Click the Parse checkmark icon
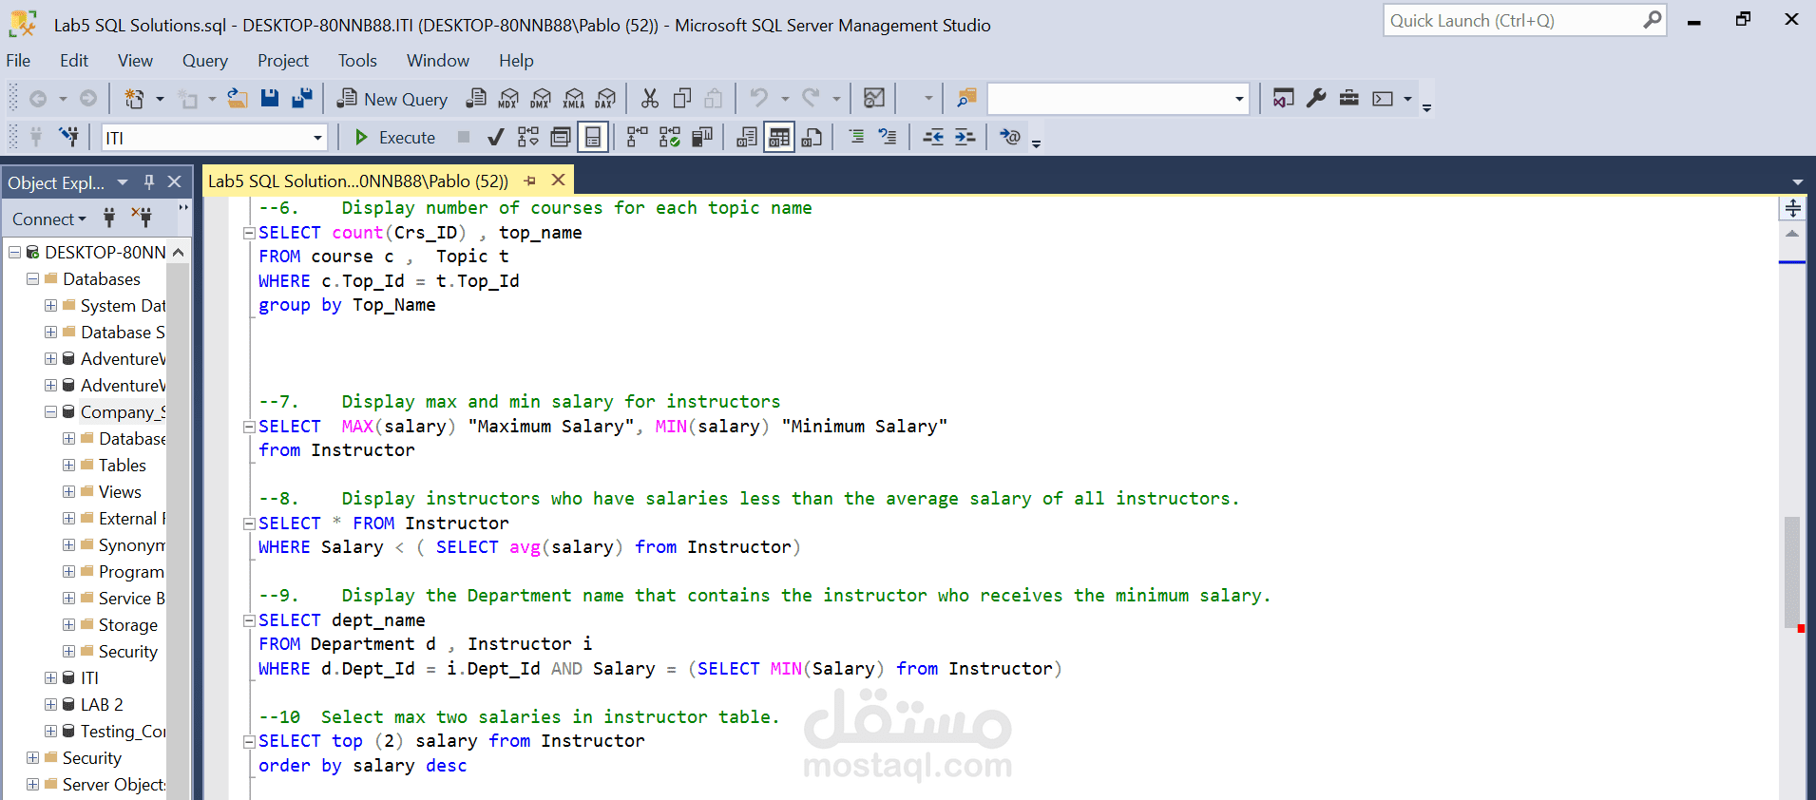The image size is (1816, 800). pyautogui.click(x=495, y=138)
